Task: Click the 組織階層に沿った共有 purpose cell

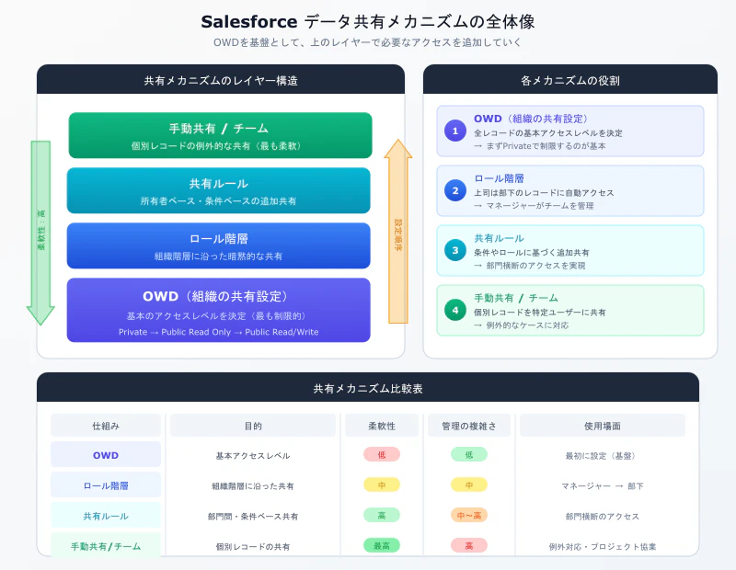Action: (x=253, y=486)
